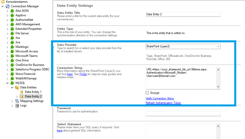
Task: Open the FAQs link
Action: 83,74
